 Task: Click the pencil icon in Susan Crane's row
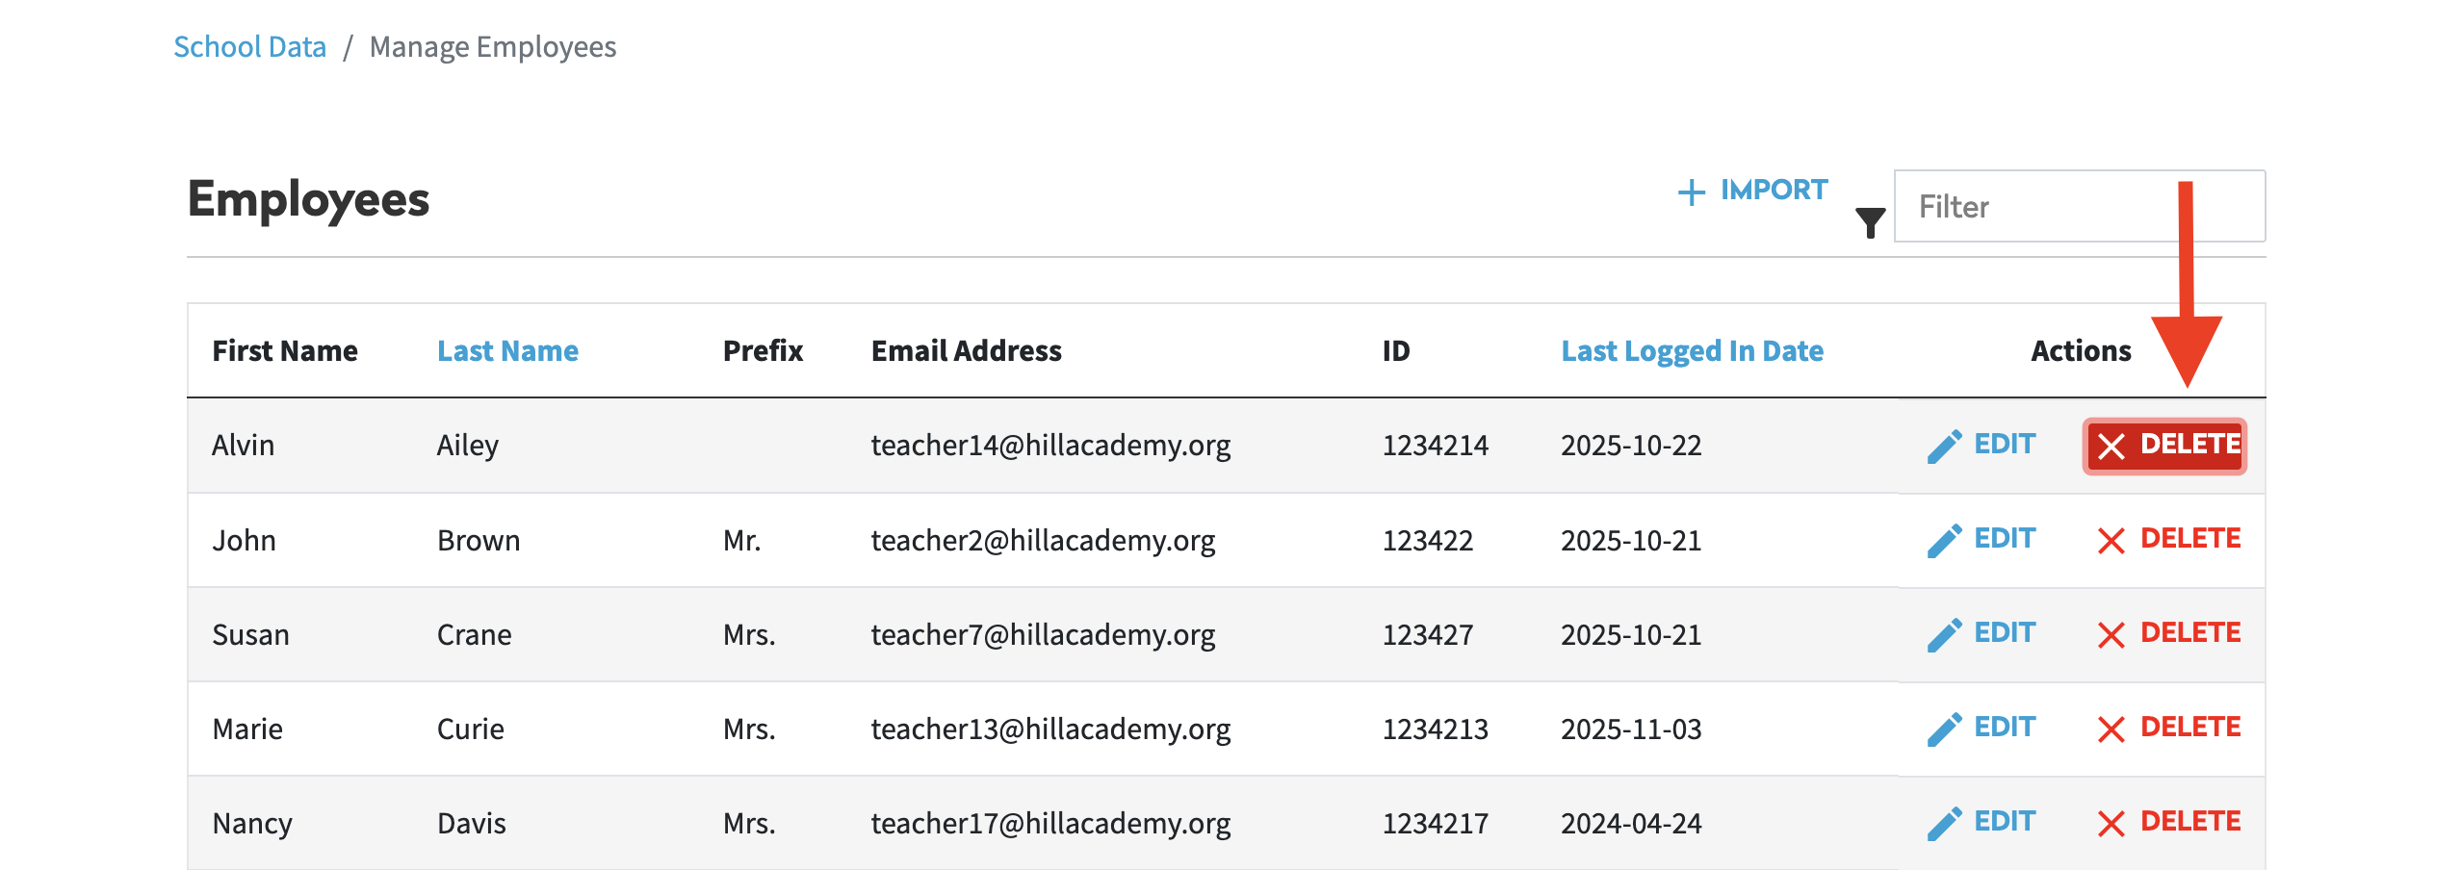pyautogui.click(x=1944, y=635)
